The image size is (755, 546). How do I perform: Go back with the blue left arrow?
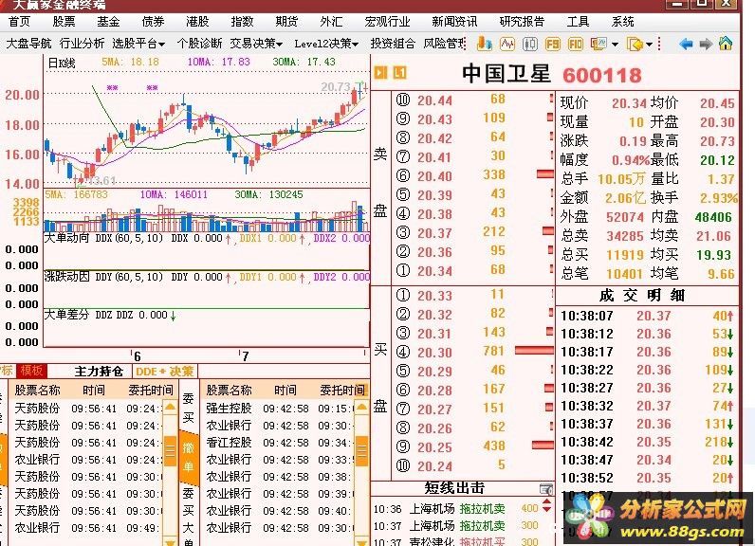click(x=685, y=45)
